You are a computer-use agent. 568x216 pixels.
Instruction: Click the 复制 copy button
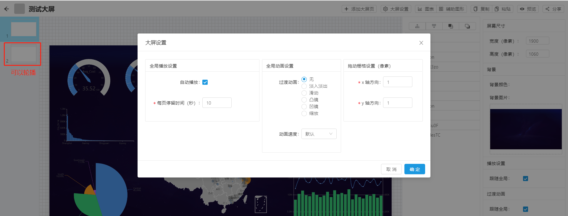point(481,9)
